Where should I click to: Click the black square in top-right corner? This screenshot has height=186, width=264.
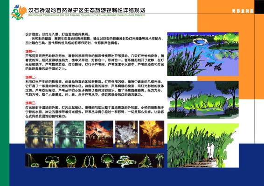tap(259, 7)
